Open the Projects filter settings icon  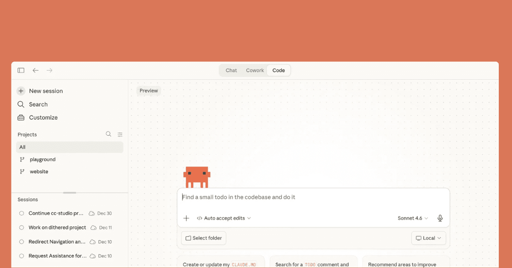point(120,134)
